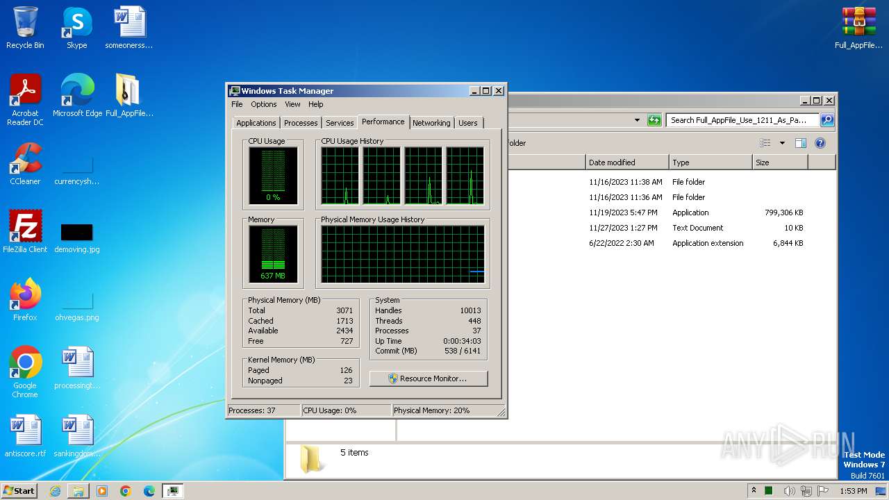Click the Physical Memory Usage History graph
This screenshot has height=500, width=889.
pos(403,253)
